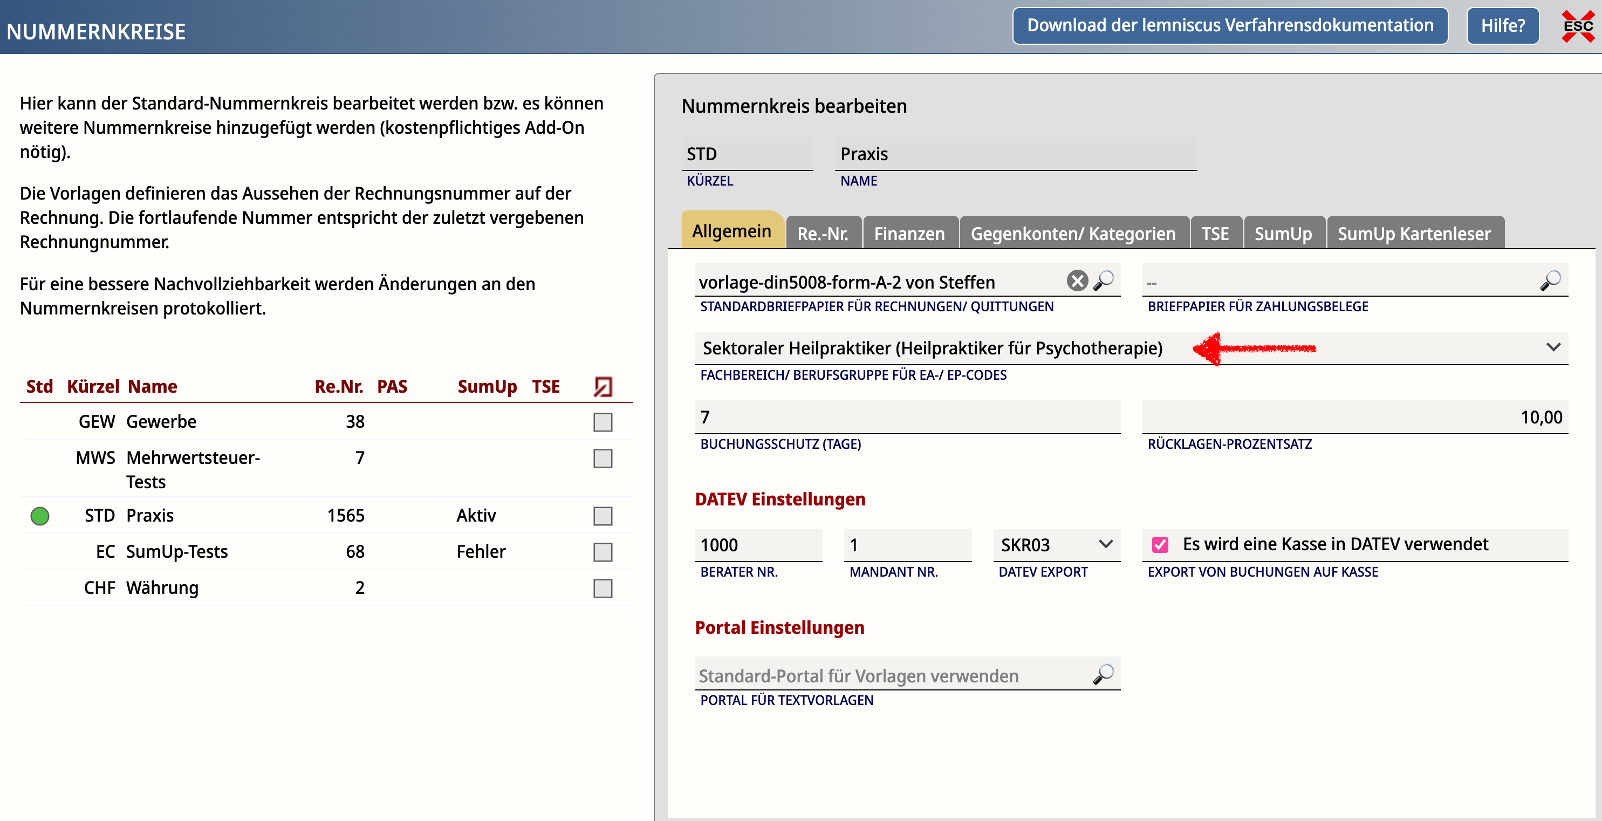
Task: Disable 'Es wird eine Kasse in DATEV verwendet'
Action: 1160,544
